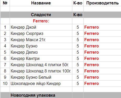Click the Ferrero manufacturer cell in row 10
121x98 pixels.
[102, 83]
